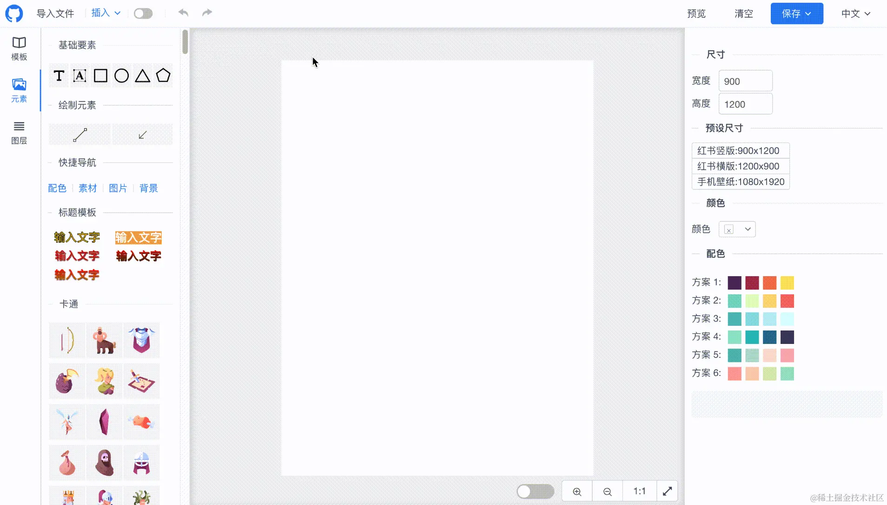Open the 插入 dropdown menu
The image size is (887, 505).
(105, 13)
